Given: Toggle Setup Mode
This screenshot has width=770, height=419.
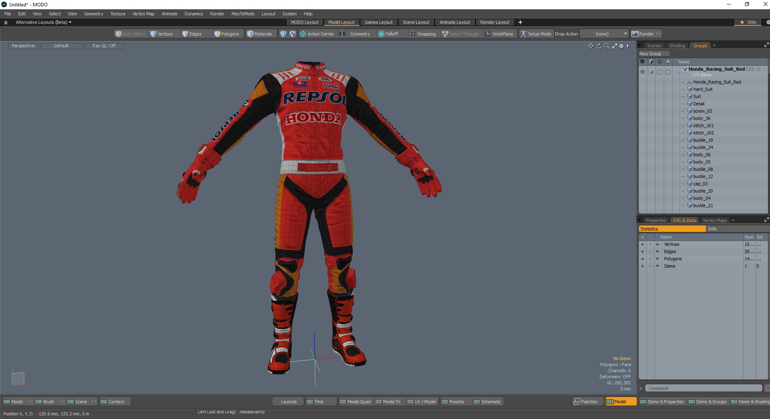Looking at the screenshot, I should click(536, 34).
